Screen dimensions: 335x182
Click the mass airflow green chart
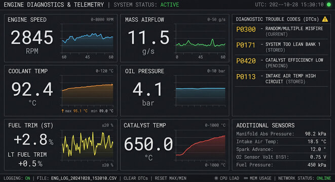click(200, 38)
